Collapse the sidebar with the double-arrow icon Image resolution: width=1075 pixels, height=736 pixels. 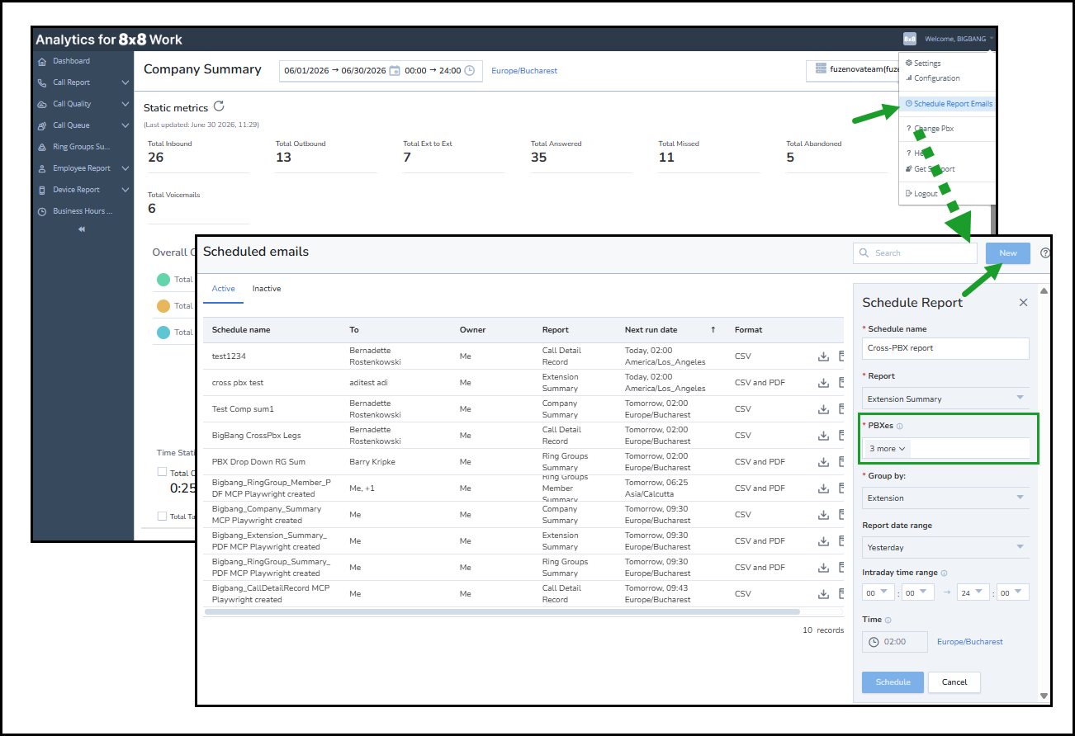point(81,229)
